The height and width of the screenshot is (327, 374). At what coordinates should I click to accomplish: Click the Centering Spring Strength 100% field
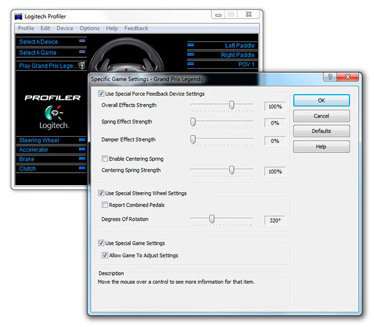click(275, 171)
